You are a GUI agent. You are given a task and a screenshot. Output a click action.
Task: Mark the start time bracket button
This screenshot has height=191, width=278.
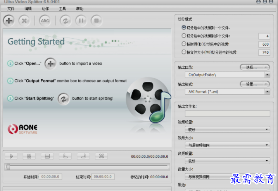point(65,156)
